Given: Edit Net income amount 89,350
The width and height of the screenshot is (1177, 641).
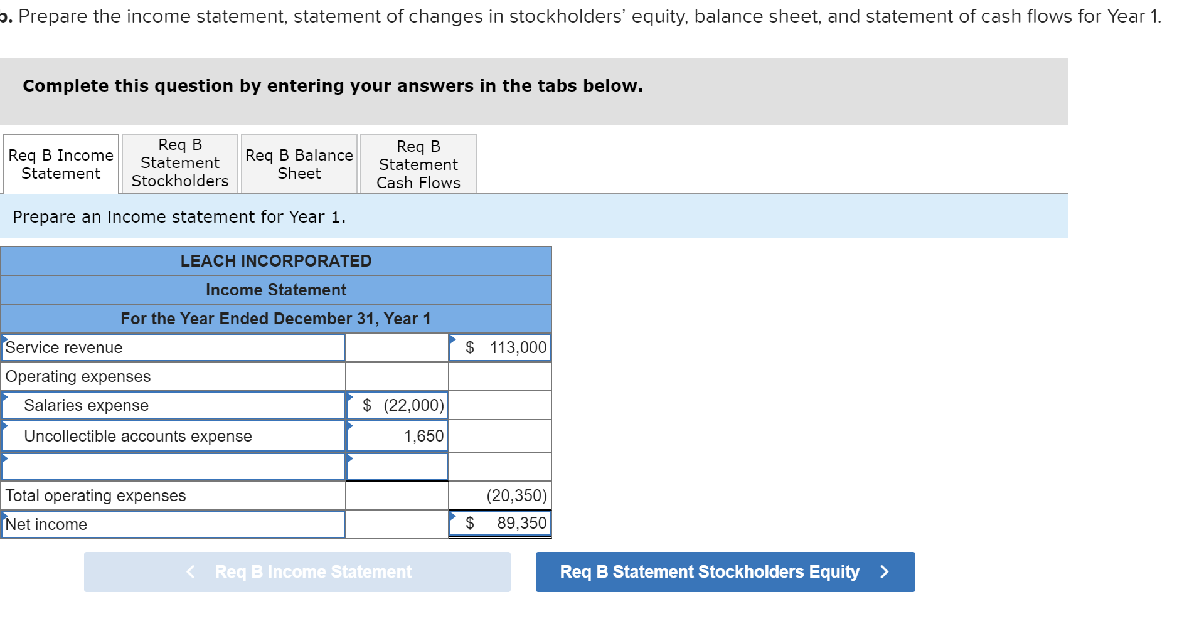Looking at the screenshot, I should (500, 524).
